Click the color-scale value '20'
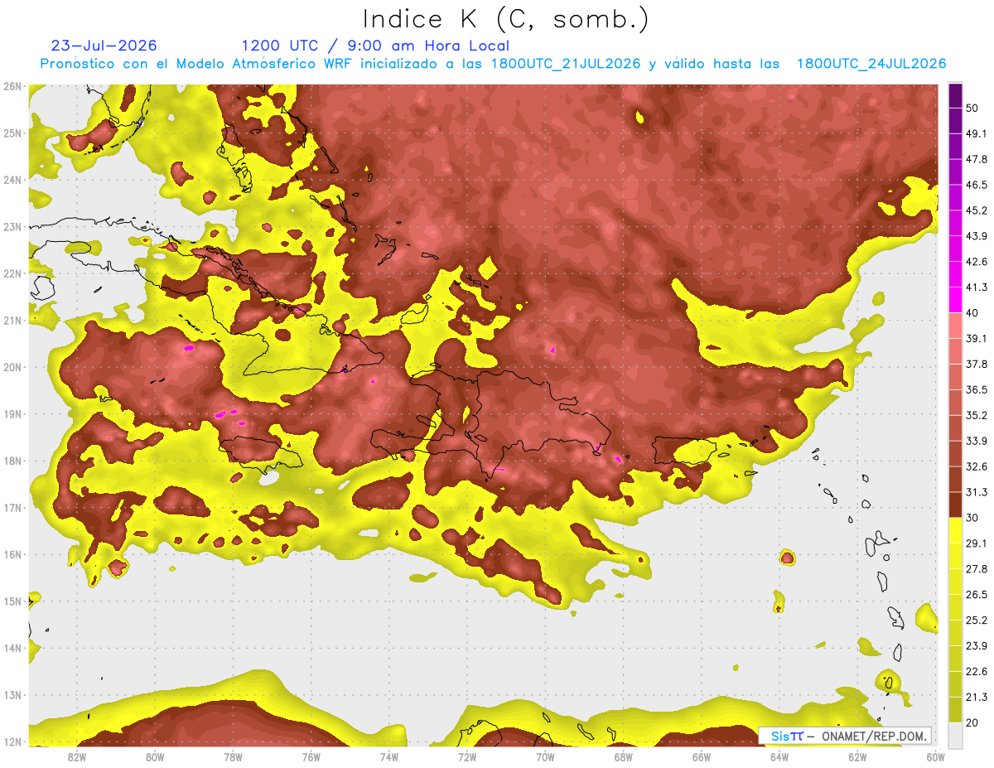The image size is (994, 768). pos(972,722)
